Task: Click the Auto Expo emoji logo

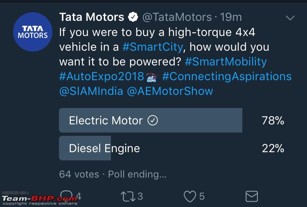Action: (151, 77)
